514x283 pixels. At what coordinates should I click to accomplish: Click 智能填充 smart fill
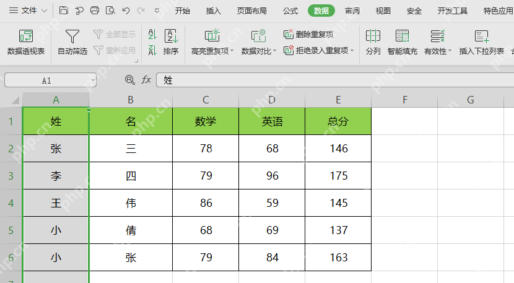coord(402,42)
